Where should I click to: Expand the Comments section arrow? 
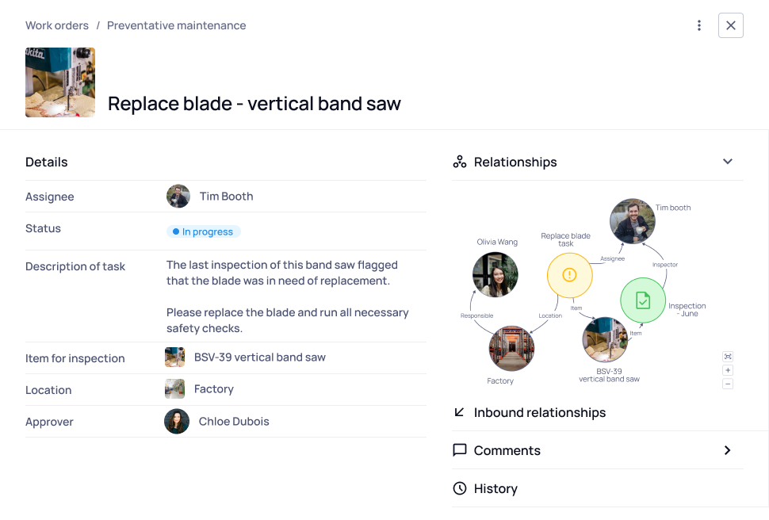coord(728,450)
